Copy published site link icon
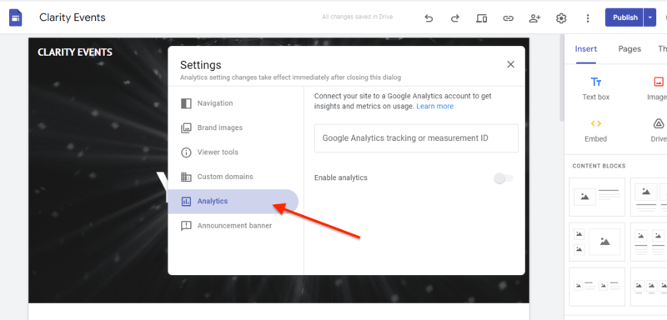The image size is (667, 320). [508, 18]
